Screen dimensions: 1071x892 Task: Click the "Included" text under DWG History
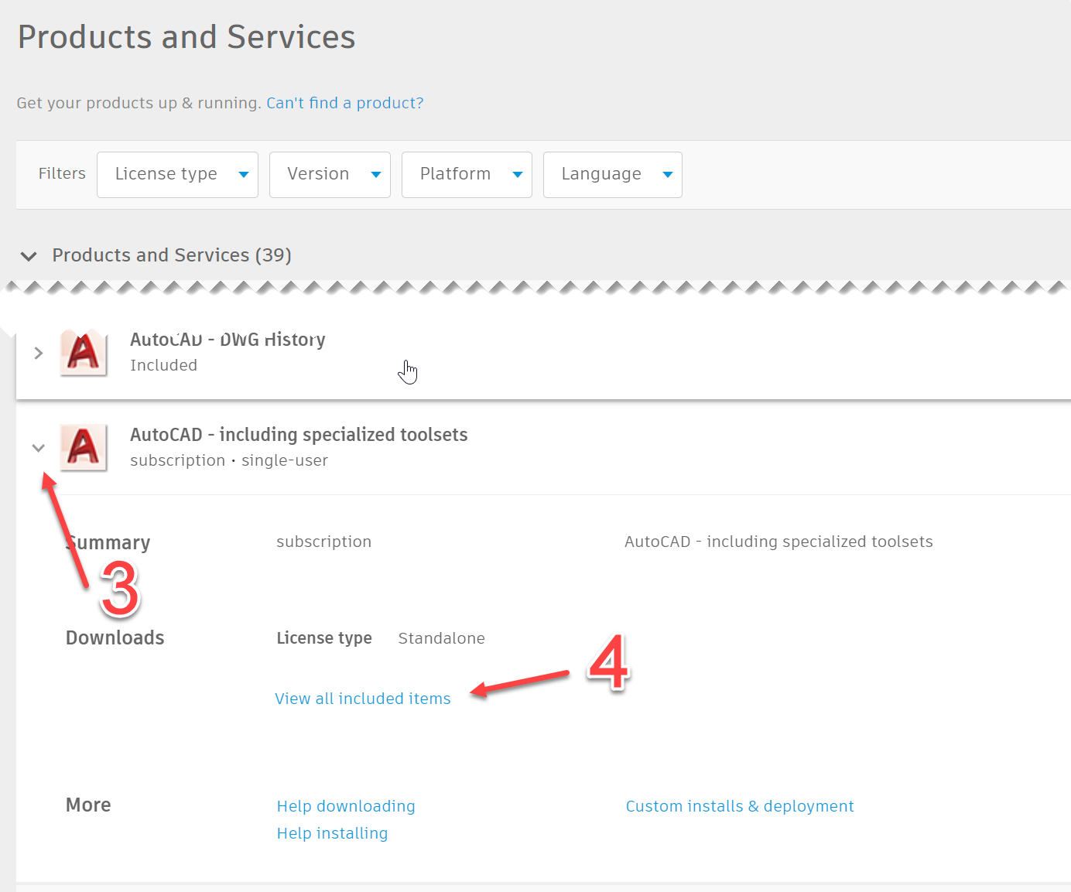163,365
